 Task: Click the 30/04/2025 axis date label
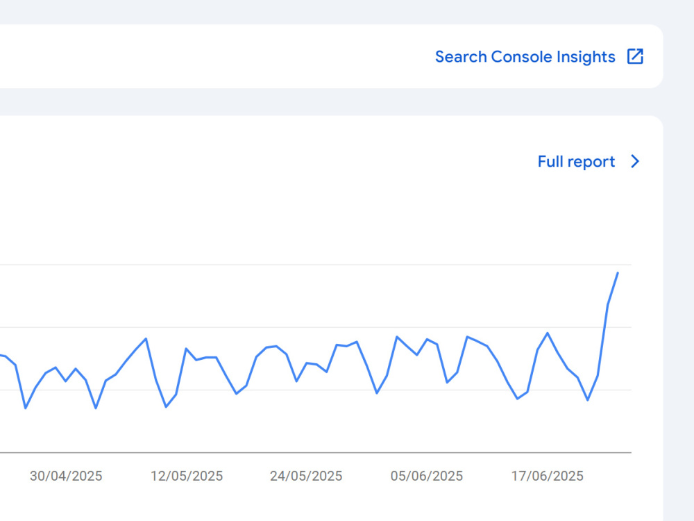pos(66,476)
